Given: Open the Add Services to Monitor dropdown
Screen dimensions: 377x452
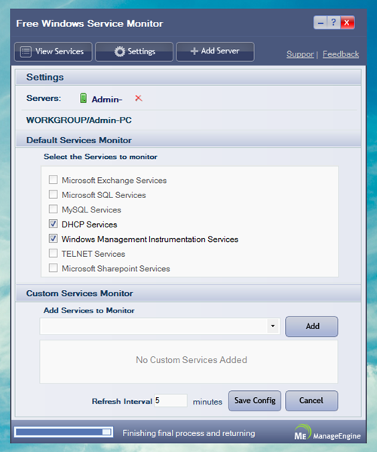Looking at the screenshot, I should (x=273, y=326).
